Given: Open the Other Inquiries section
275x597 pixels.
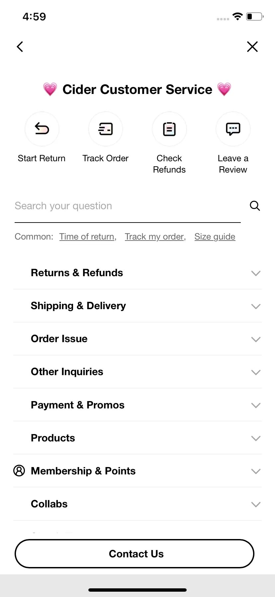Looking at the screenshot, I should 137,372.
